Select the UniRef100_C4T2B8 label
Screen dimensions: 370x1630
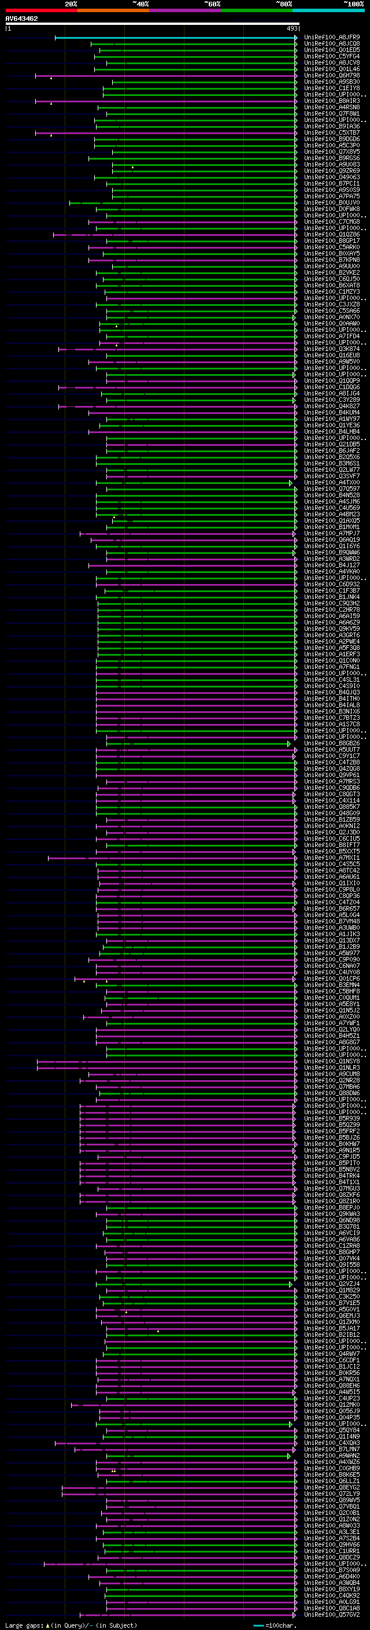tap(332, 763)
